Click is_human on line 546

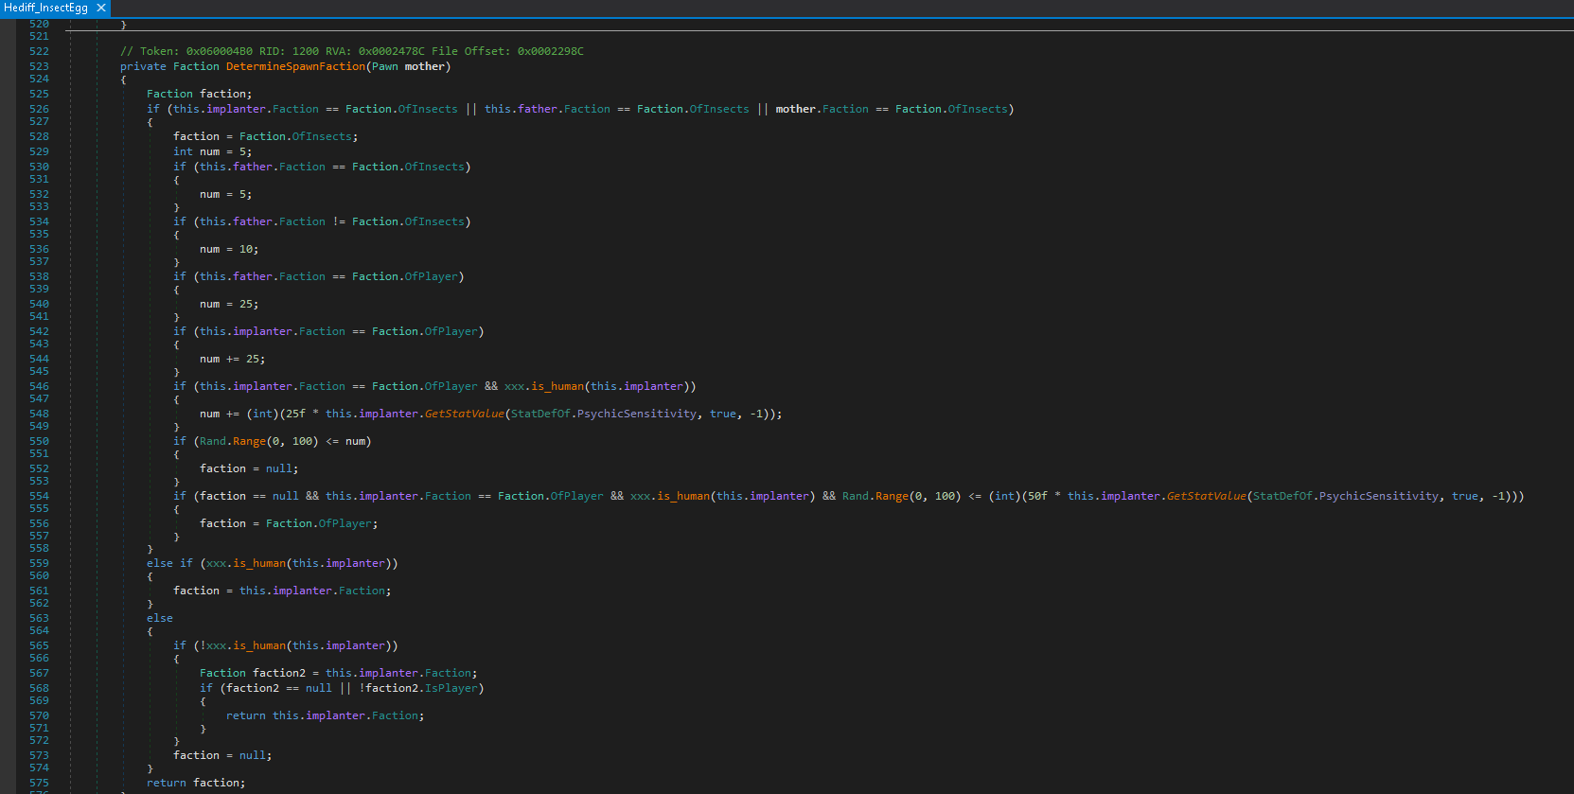pos(557,386)
